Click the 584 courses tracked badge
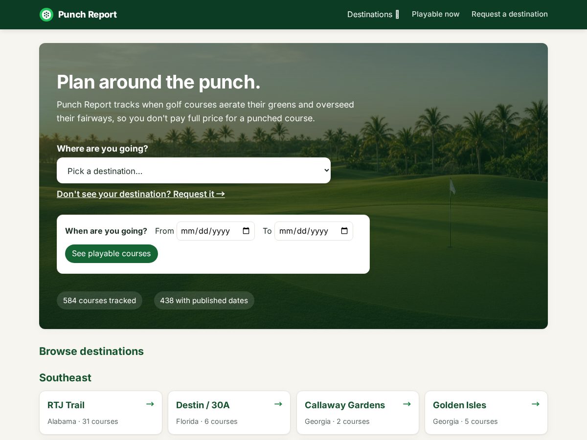Viewport: 587px width, 440px height. coord(99,301)
